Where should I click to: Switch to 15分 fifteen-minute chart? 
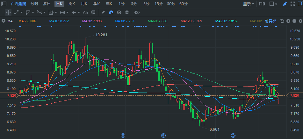[159, 4]
